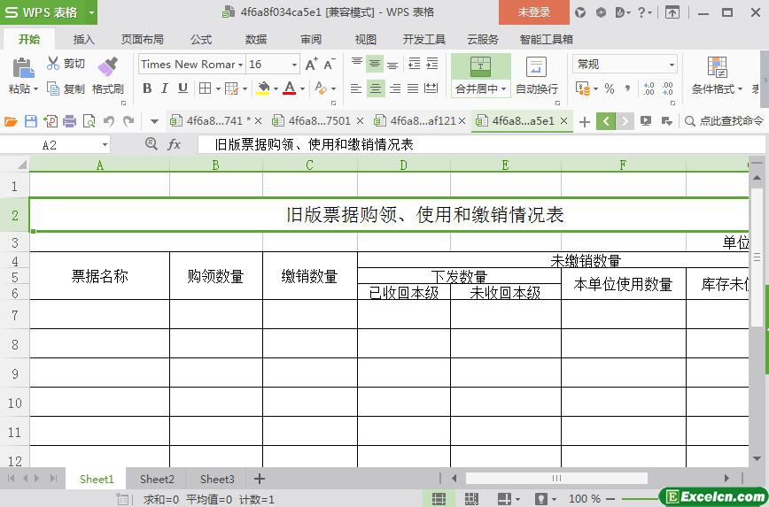
Task: Toggle right text alignment
Action: coord(395,88)
